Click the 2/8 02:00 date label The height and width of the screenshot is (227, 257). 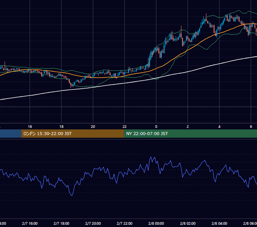[188, 223]
